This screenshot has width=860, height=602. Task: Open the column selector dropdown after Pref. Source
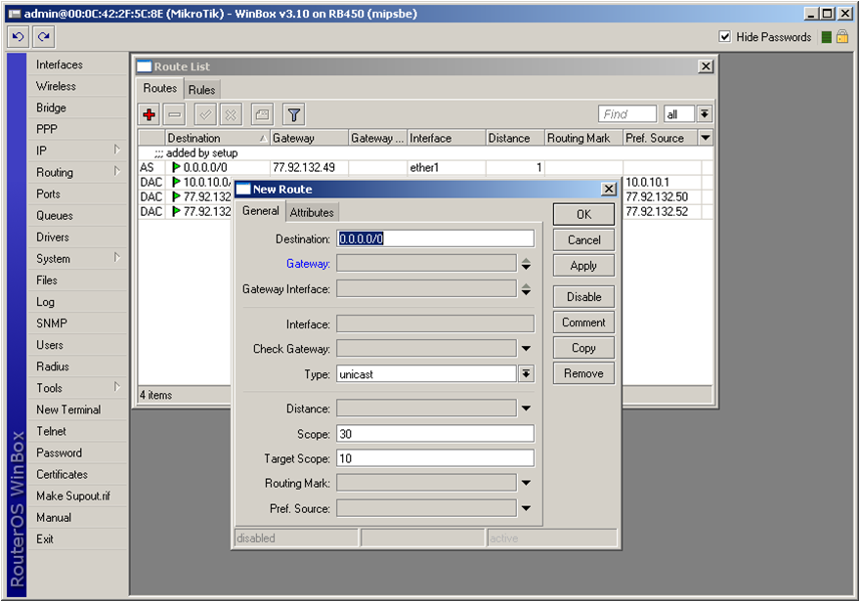[x=706, y=138]
